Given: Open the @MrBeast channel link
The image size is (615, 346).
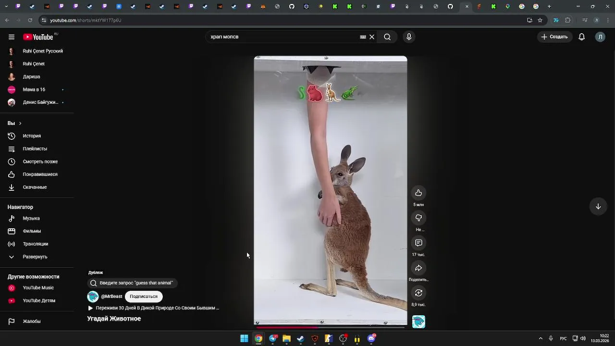Looking at the screenshot, I should click(x=111, y=297).
